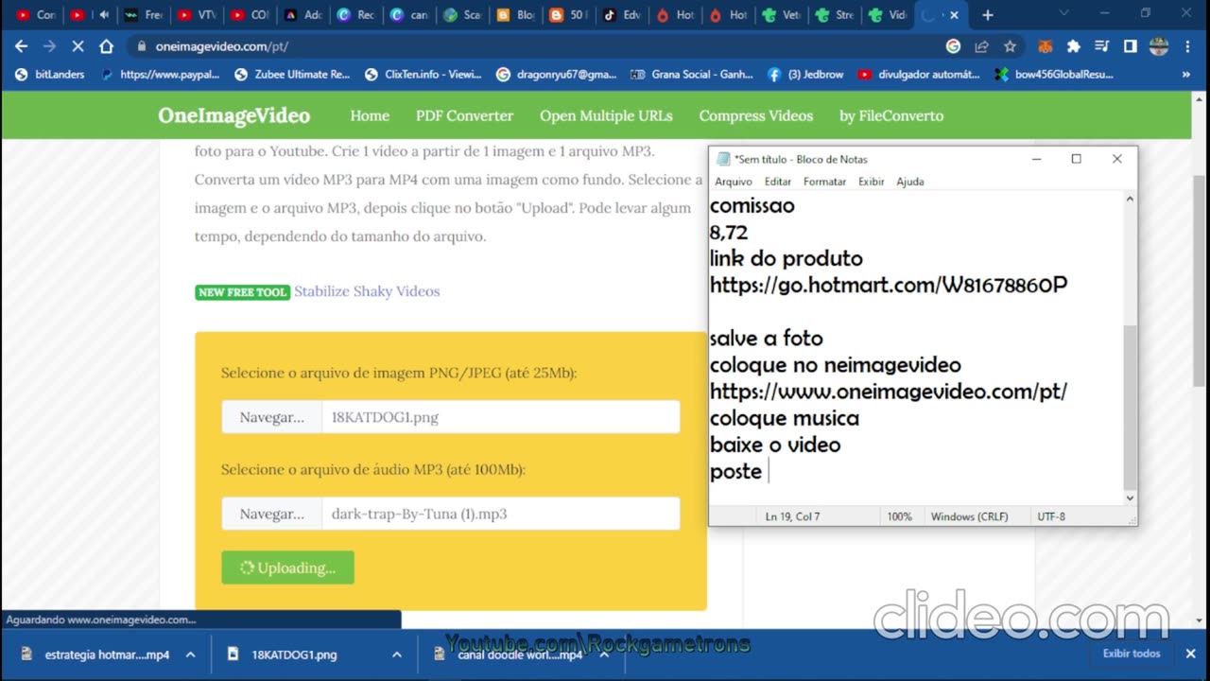Switch to the 'Adc' tab
Screen dimensions: 1210x681
pos(303,15)
